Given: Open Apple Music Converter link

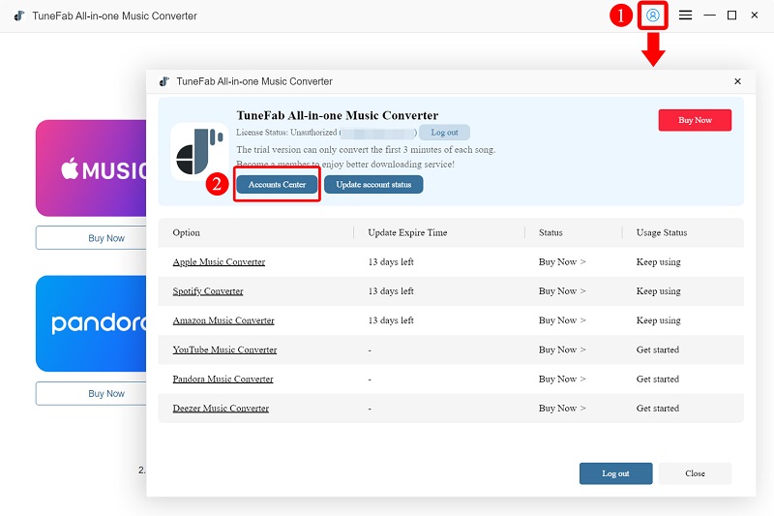Looking at the screenshot, I should [219, 262].
